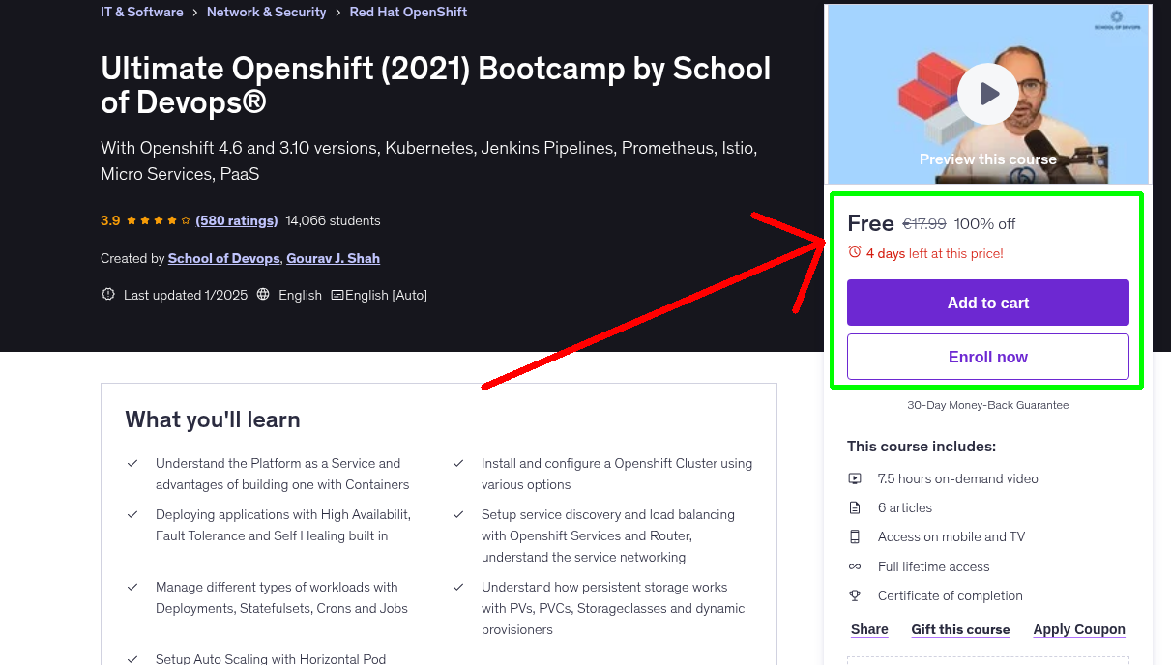Click Apply Coupon
This screenshot has height=665, width=1171.
tap(1078, 629)
